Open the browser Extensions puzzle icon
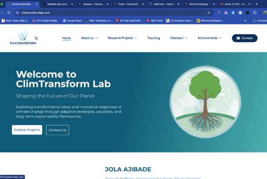 point(255,12)
